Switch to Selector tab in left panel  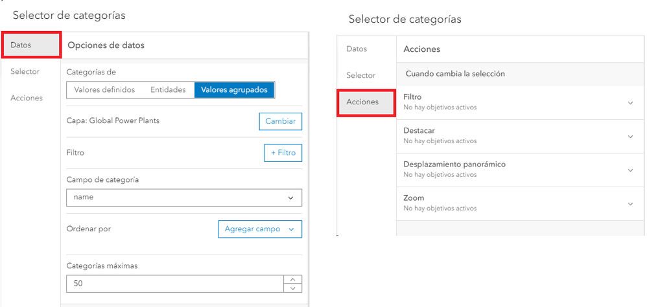pos(25,72)
